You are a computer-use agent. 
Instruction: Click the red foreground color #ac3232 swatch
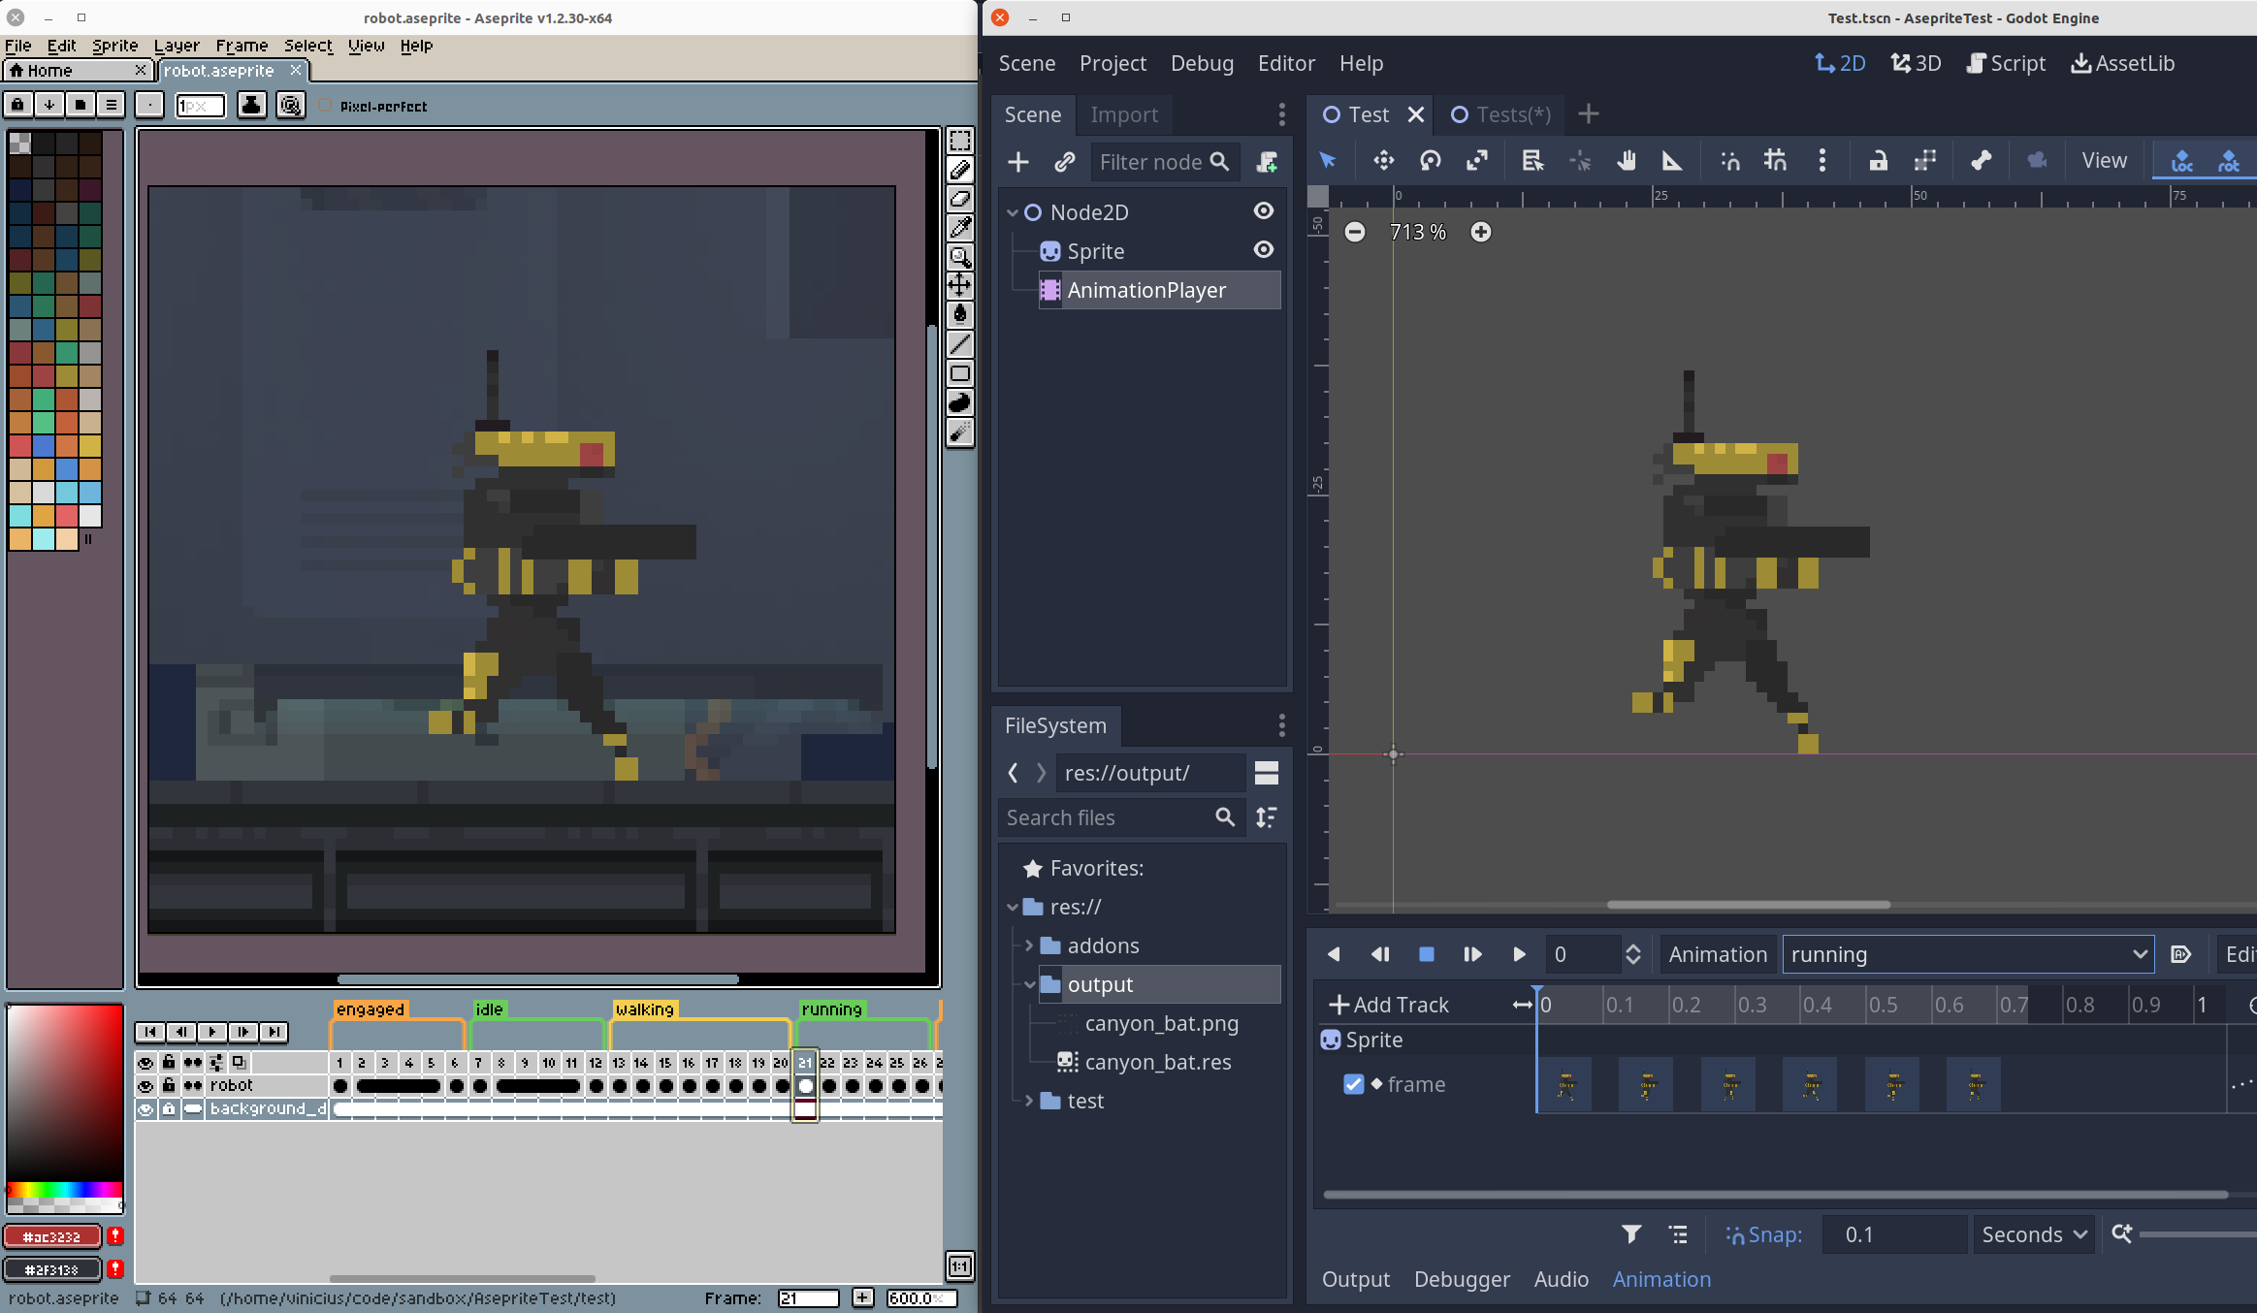click(52, 1236)
